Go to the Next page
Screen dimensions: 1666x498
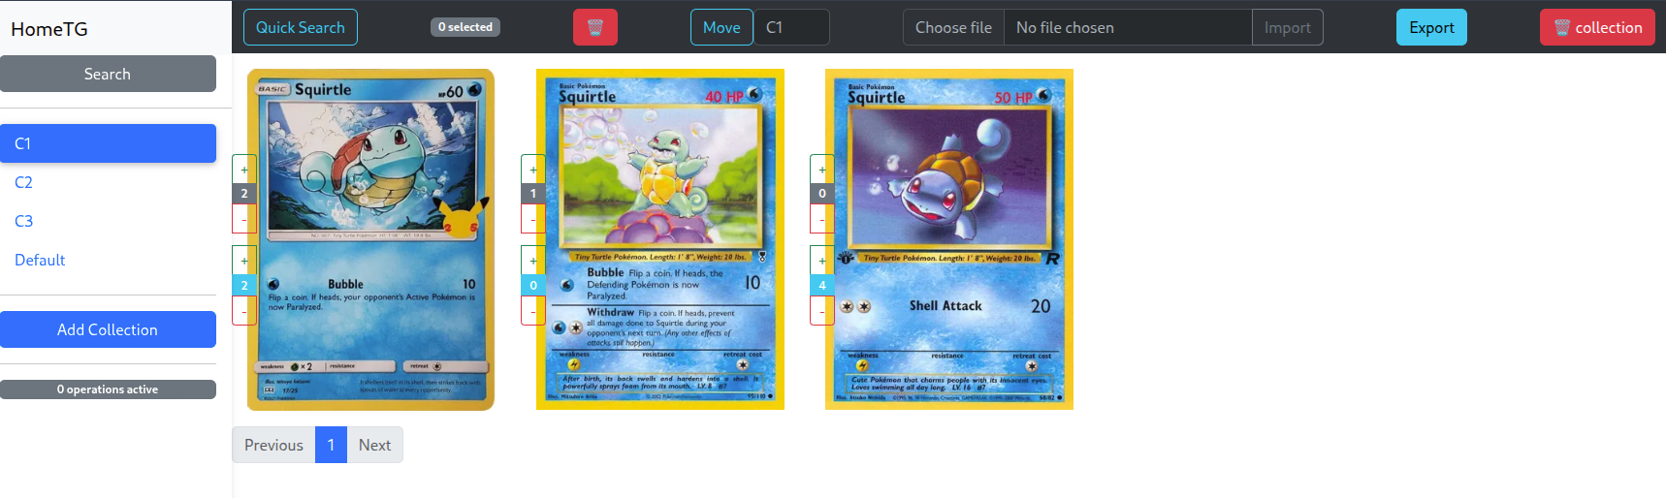tap(374, 445)
